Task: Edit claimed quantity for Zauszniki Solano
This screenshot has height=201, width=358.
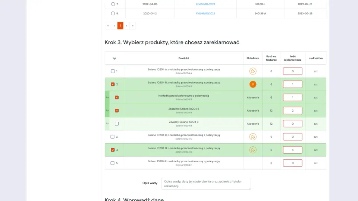Action: click(293, 111)
